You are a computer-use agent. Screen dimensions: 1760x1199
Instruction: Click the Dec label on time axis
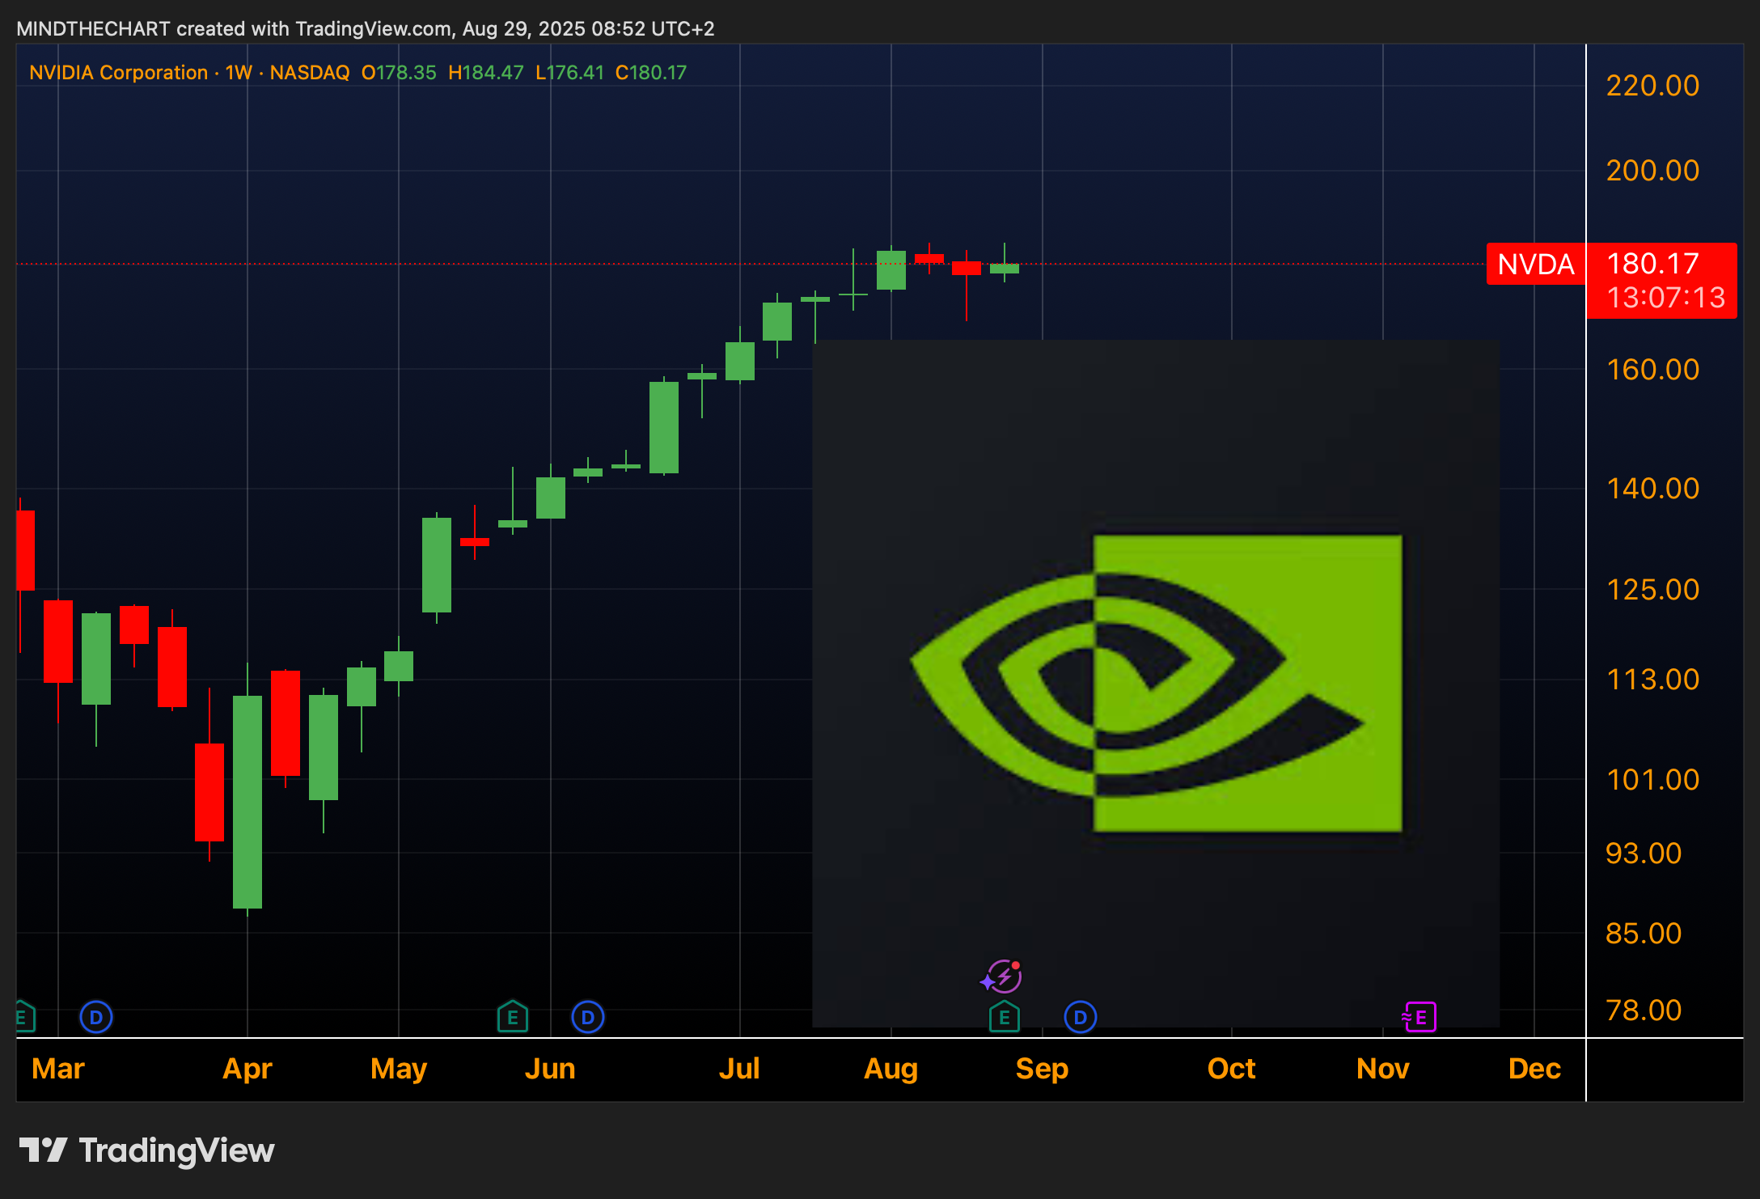click(x=1534, y=1069)
